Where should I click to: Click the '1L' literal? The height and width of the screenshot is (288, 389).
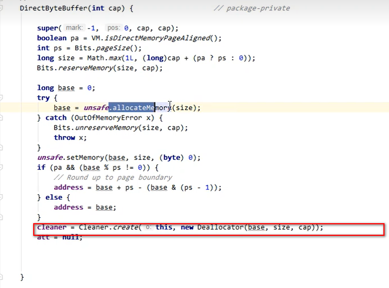[x=129, y=58]
